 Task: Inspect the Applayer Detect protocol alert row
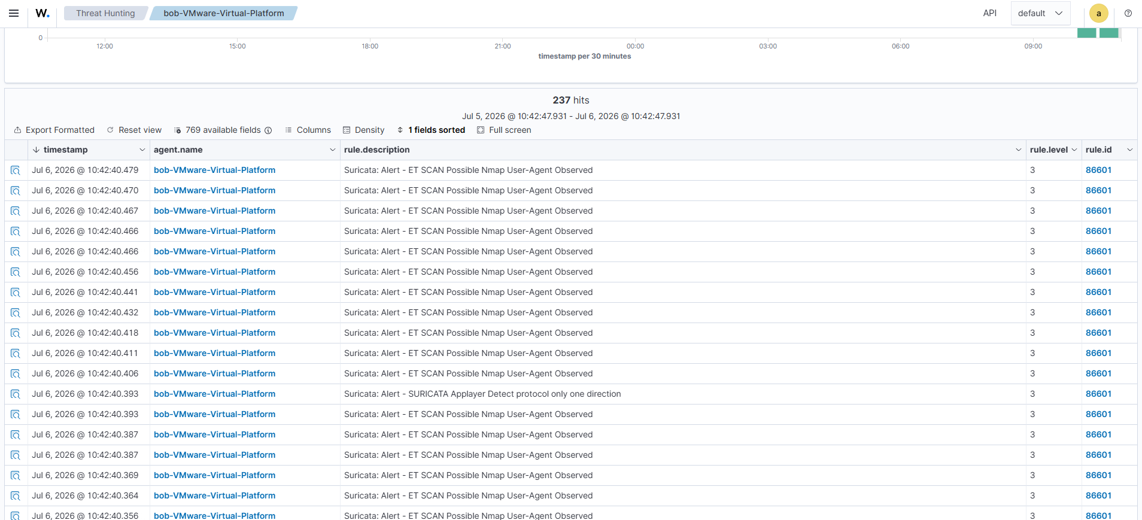click(x=16, y=394)
